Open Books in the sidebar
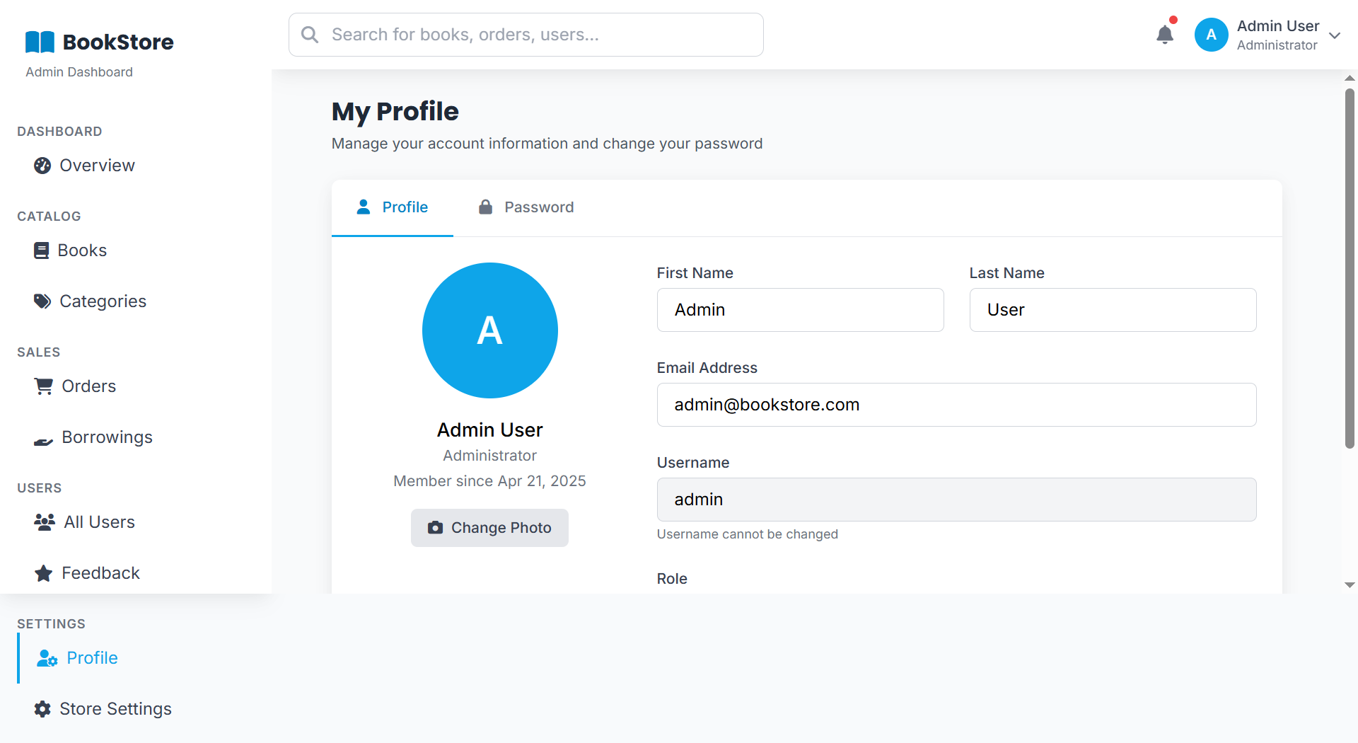Screen dimensions: 1358x743 (81, 250)
